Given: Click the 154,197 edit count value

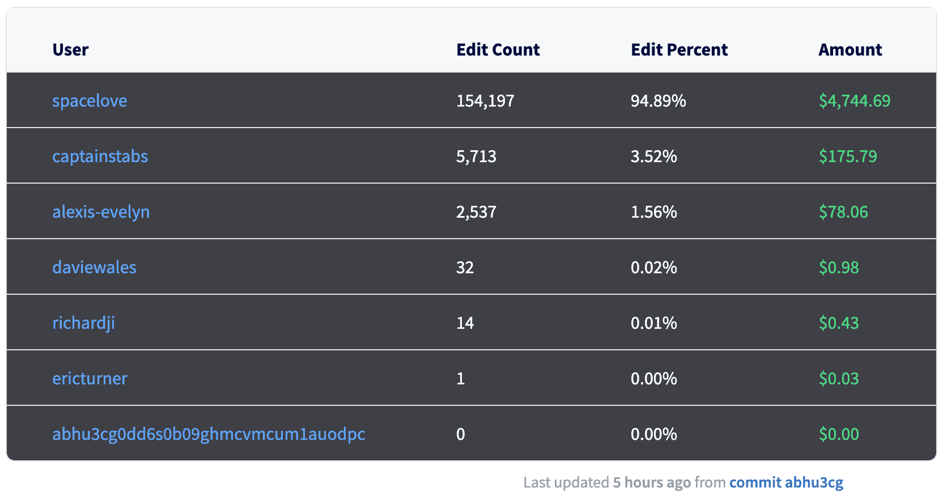Looking at the screenshot, I should (x=485, y=101).
